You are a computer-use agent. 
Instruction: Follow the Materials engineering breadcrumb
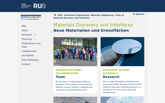pos(102,15)
